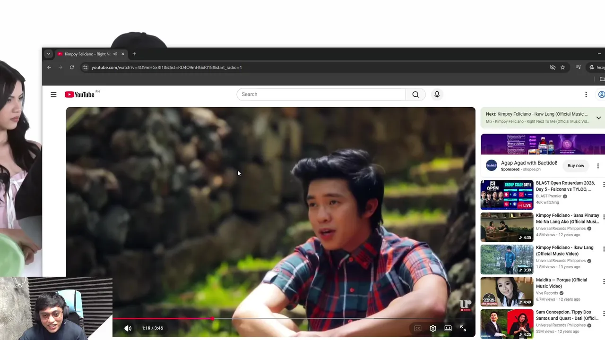
Task: Open the 4:35 Sana Pinatay thumbnail
Action: 507,227
